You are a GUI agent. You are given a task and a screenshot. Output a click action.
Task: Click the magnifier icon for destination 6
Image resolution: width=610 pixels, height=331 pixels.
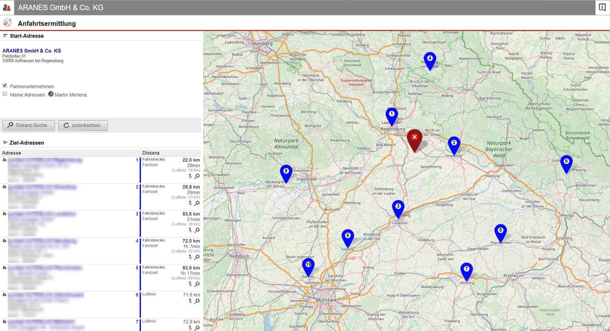pyautogui.click(x=197, y=301)
